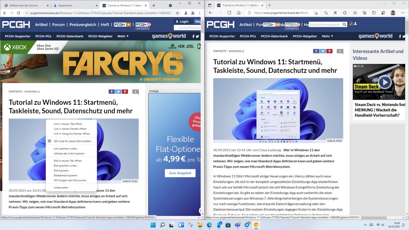Expand the Mehr menu in the Edge window
Screen dimensions: 409x230
pyautogui.click(x=328, y=36)
